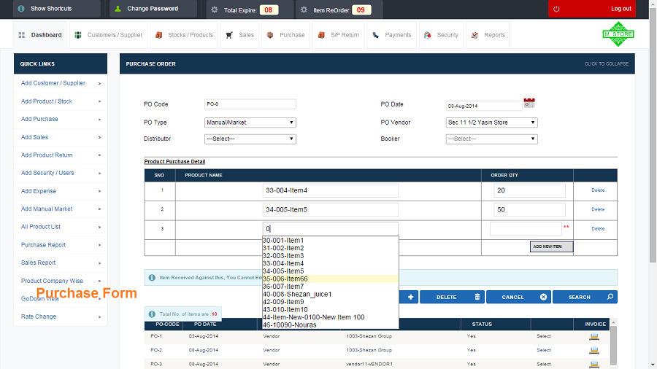Viewport: 657px width, 369px height.
Task: Delete row 2 with 34-005-Item5
Action: (598, 209)
